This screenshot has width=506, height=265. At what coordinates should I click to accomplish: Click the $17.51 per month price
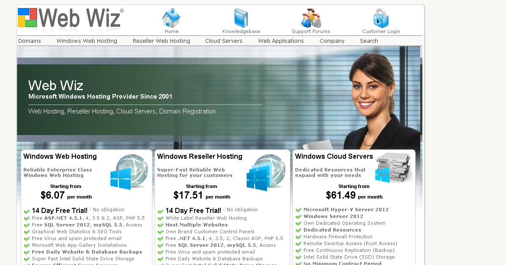[202, 195]
